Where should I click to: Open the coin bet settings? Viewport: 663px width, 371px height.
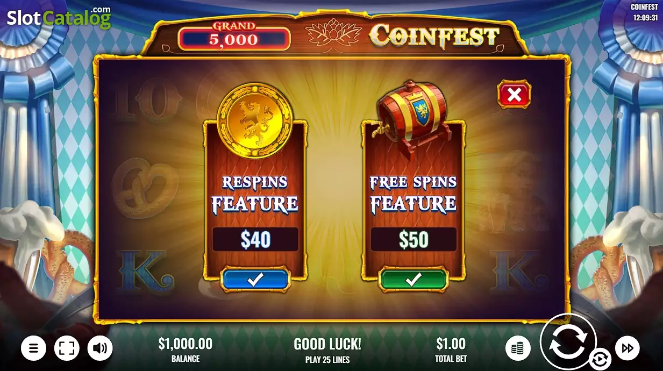click(x=518, y=348)
